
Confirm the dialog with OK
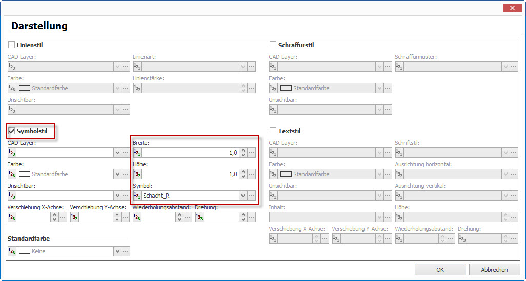tap(440, 270)
